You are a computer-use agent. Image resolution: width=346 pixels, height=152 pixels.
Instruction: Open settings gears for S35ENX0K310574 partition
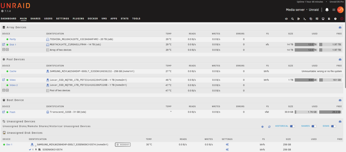point(227,150)
